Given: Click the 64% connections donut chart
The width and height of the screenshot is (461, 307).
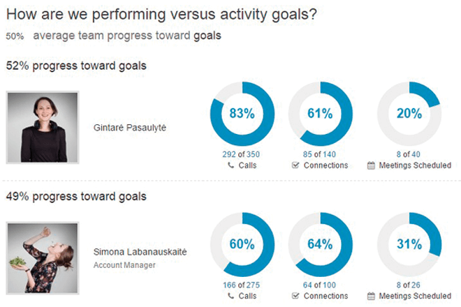Looking at the screenshot, I should (x=321, y=244).
